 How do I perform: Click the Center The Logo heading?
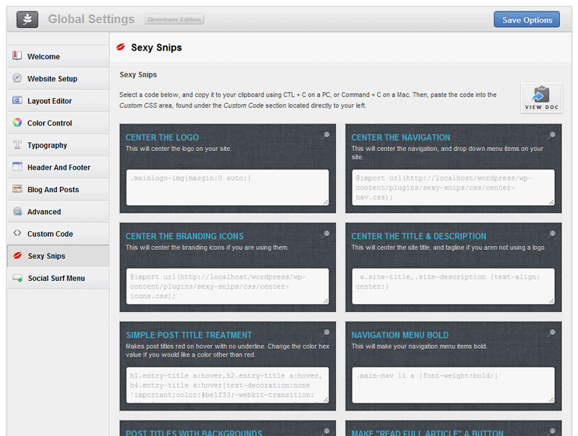(x=162, y=137)
